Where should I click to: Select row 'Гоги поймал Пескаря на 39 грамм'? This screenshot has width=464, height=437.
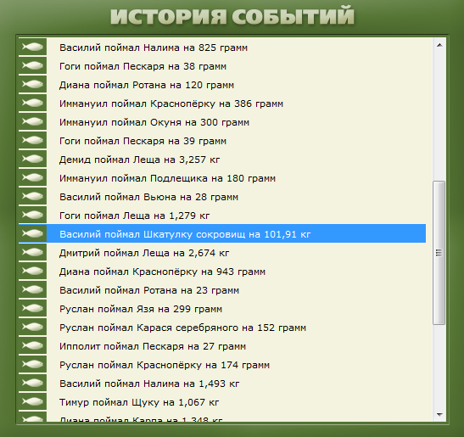tap(222, 140)
